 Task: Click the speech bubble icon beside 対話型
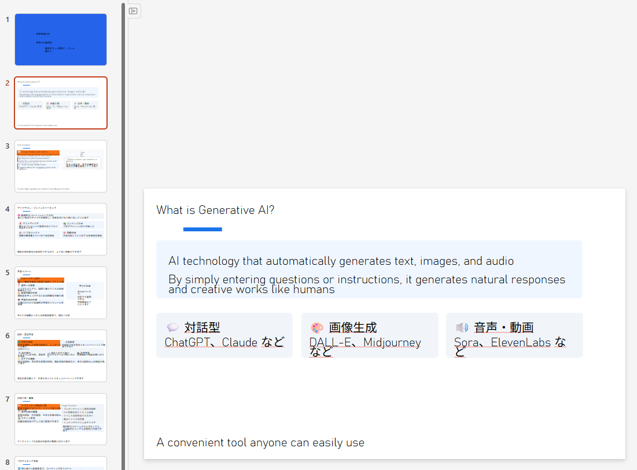pos(172,327)
